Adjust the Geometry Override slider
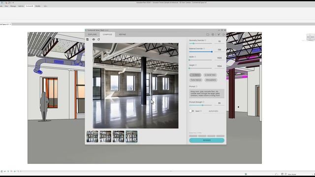Viewport: 315px width, 177px height. tap(200, 43)
